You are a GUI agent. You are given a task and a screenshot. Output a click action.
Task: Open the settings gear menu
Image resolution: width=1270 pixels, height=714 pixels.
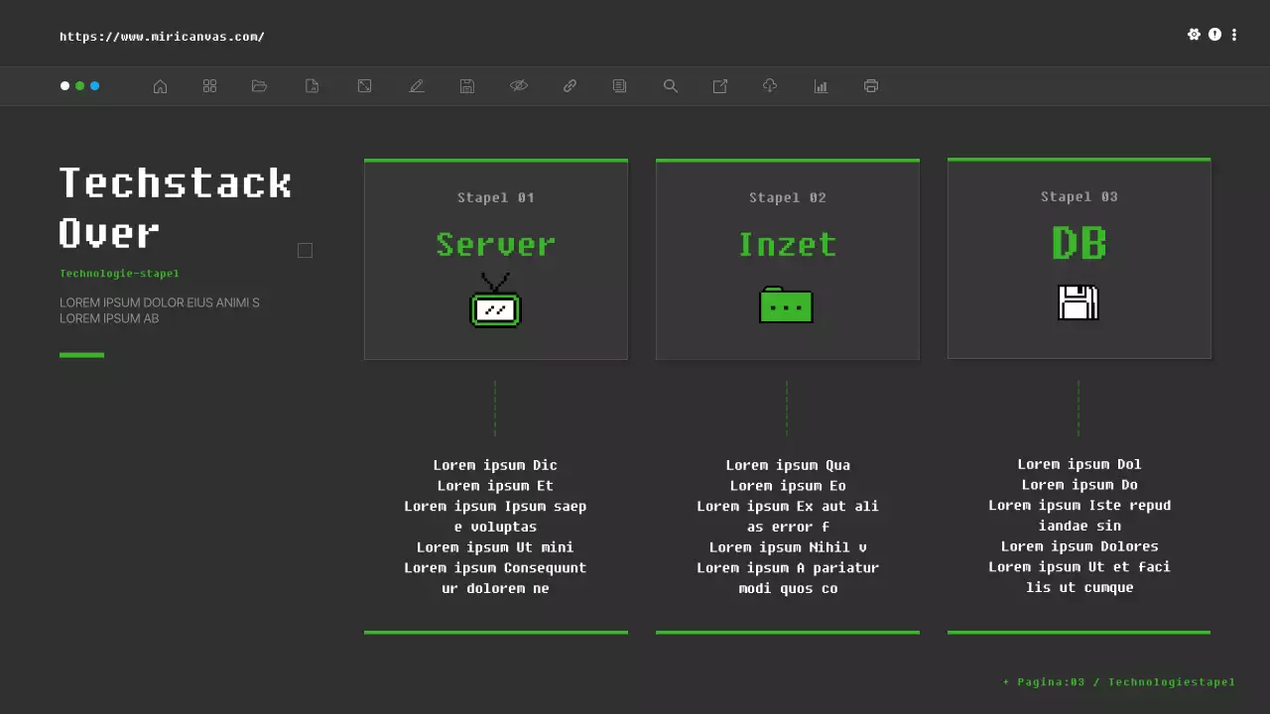click(1194, 34)
